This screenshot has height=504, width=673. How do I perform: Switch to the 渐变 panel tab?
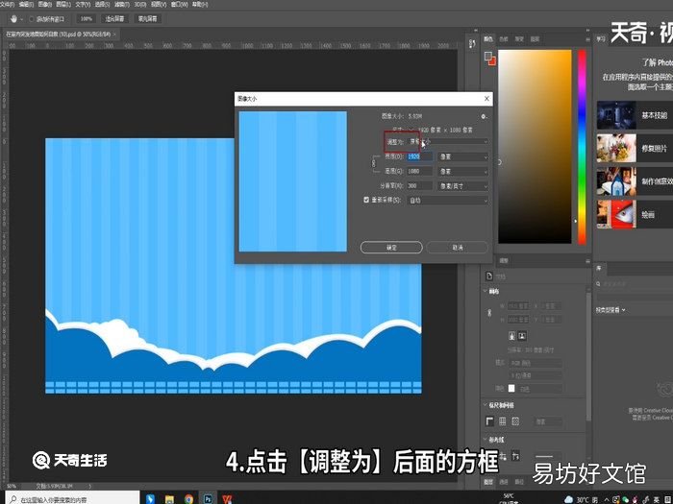(519, 39)
